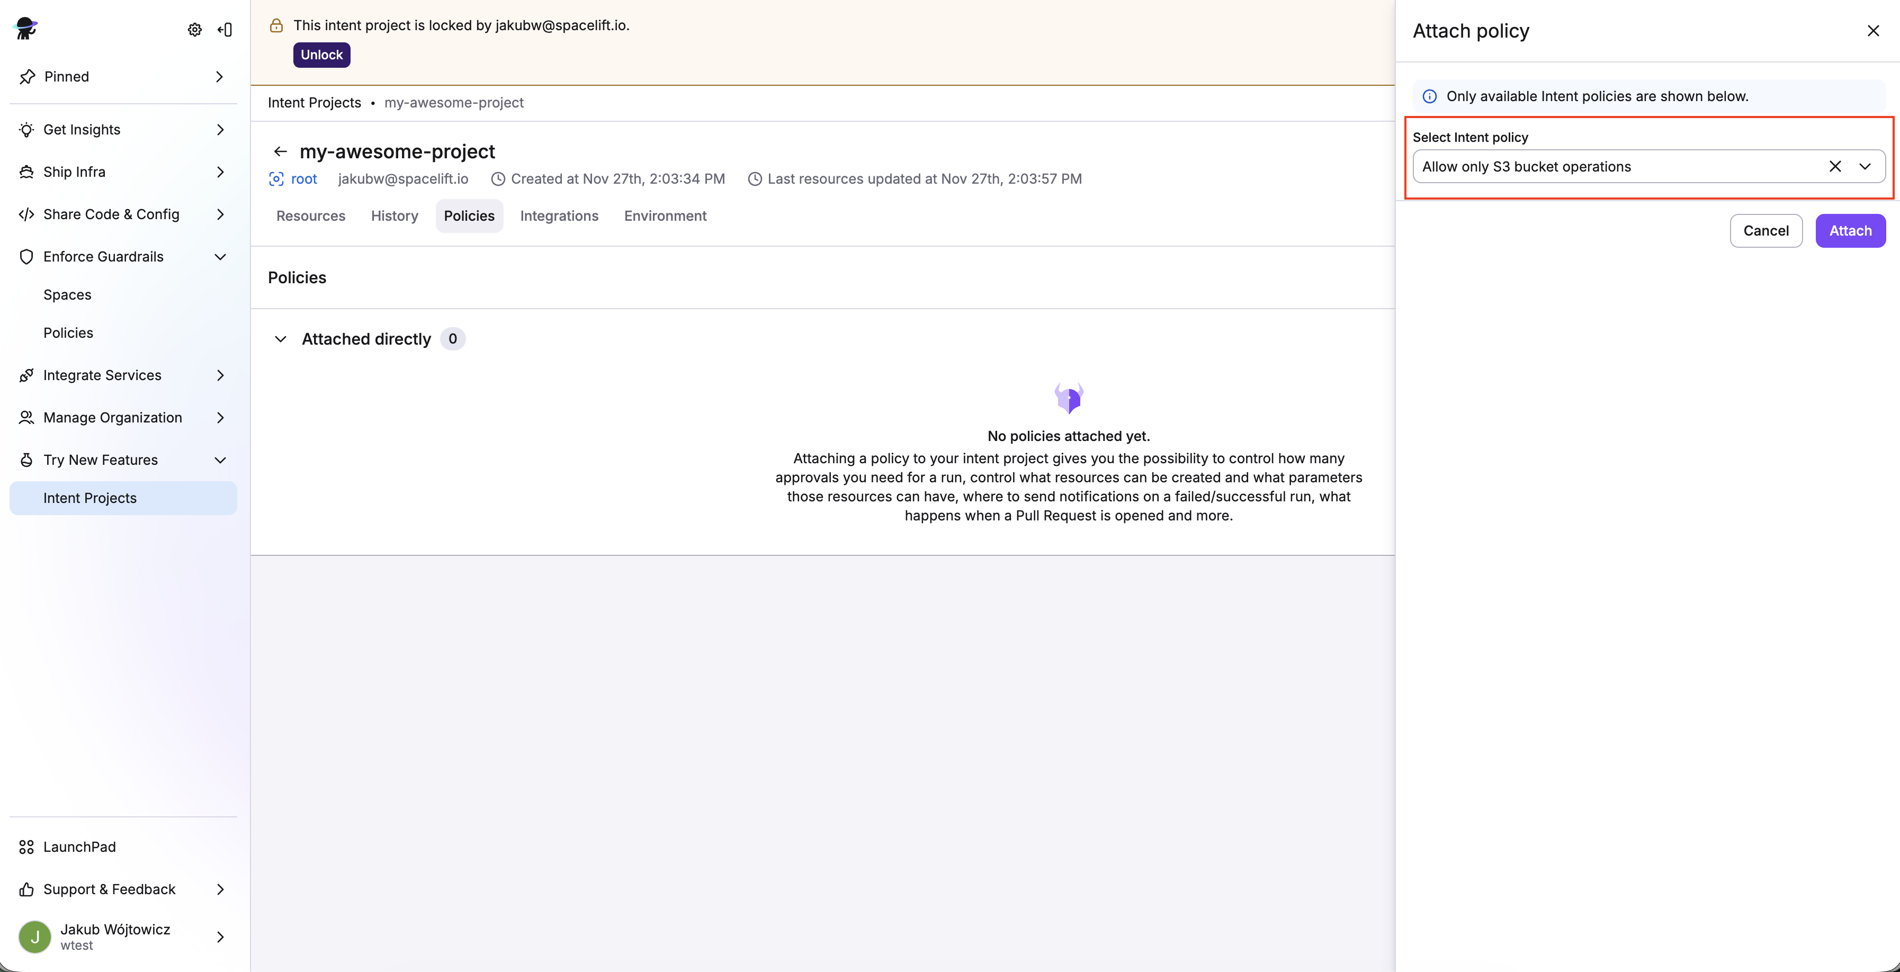Click the Attach button
The height and width of the screenshot is (972, 1900).
click(x=1850, y=230)
